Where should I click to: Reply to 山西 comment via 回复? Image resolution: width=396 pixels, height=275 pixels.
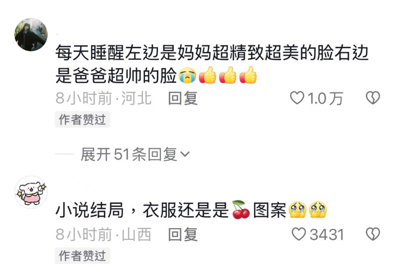tap(183, 234)
